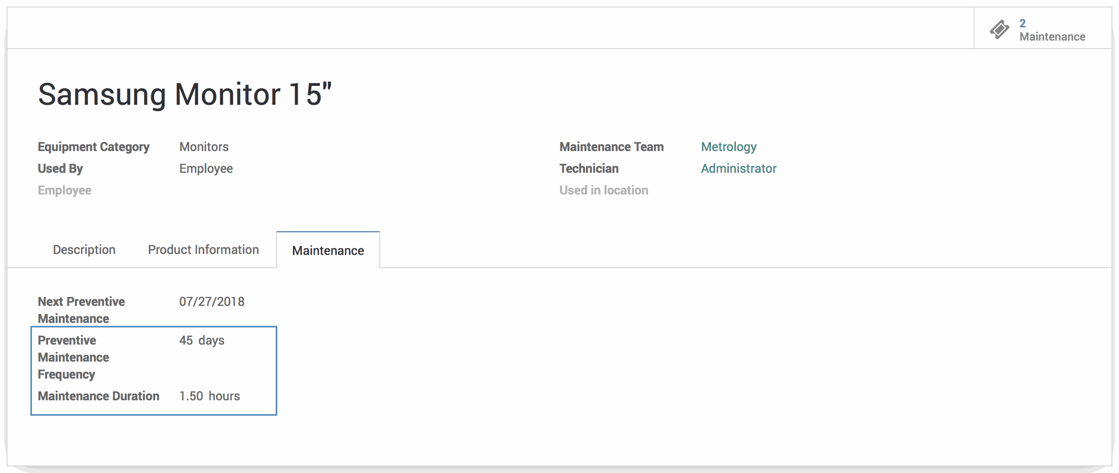
Task: Click the 45 days frequency value
Action: click(x=202, y=340)
